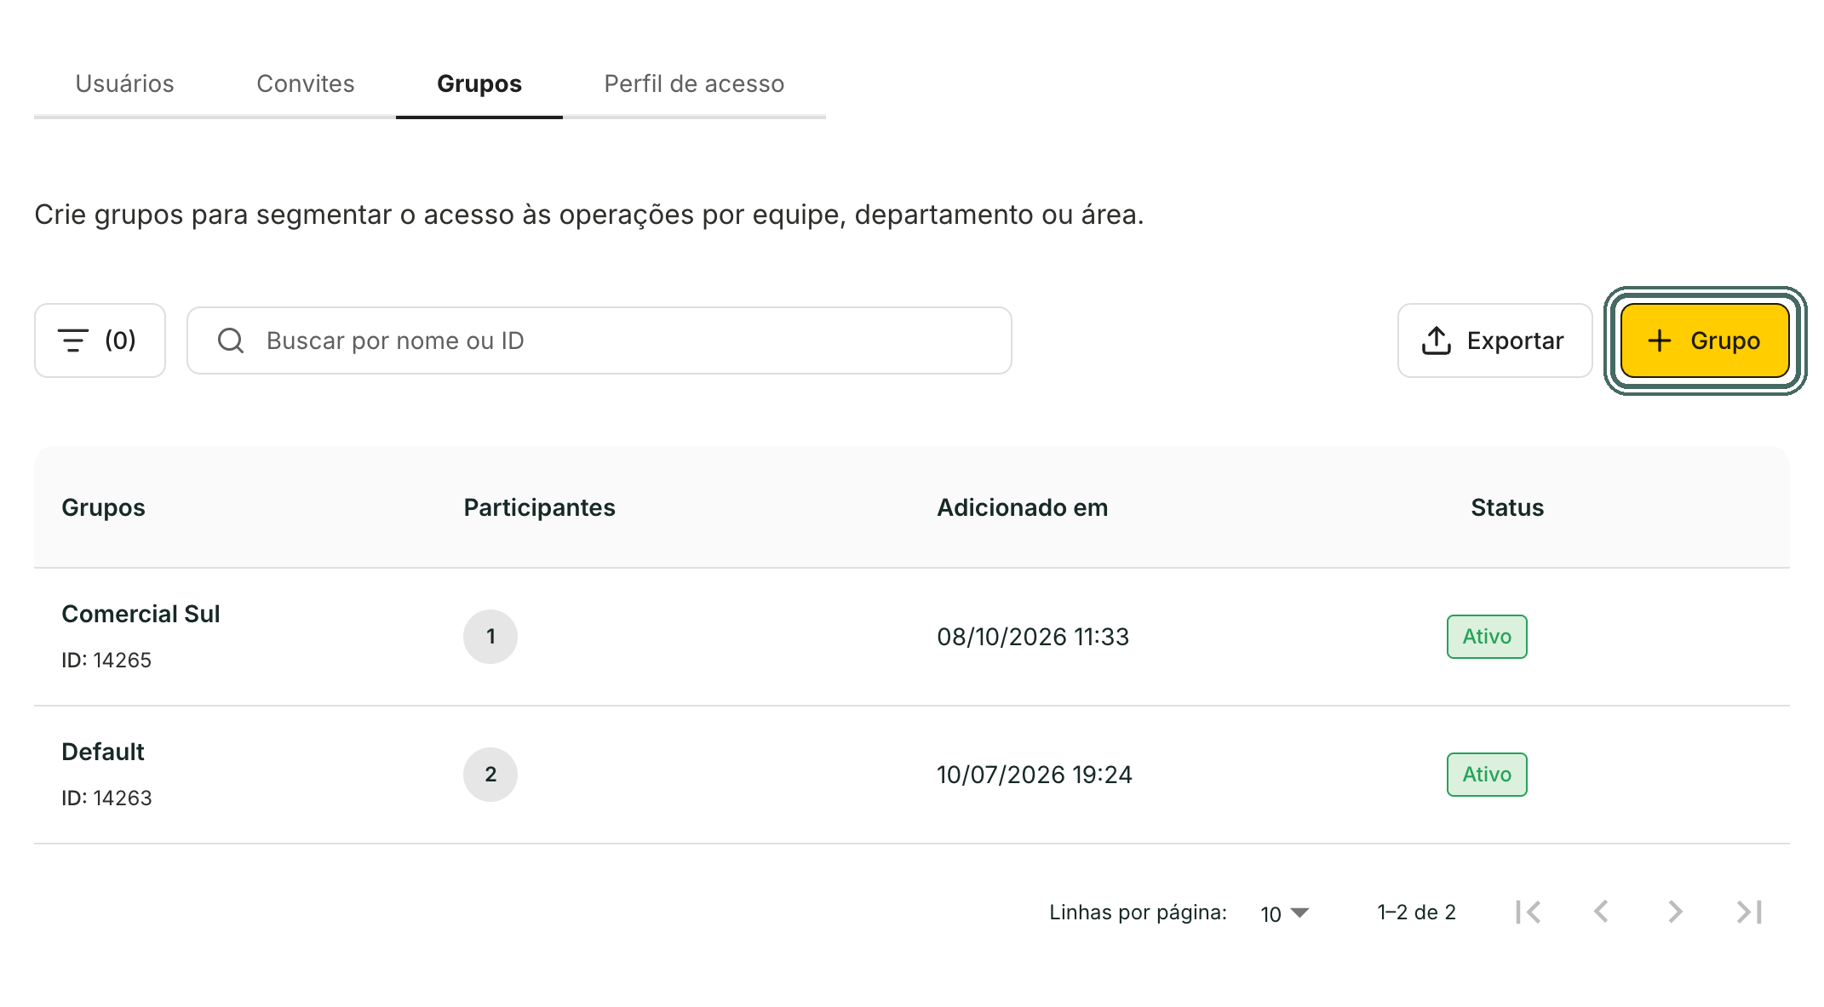1824x1007 pixels.
Task: Click the 1–2 de 2 pagination text
Action: pos(1417,913)
